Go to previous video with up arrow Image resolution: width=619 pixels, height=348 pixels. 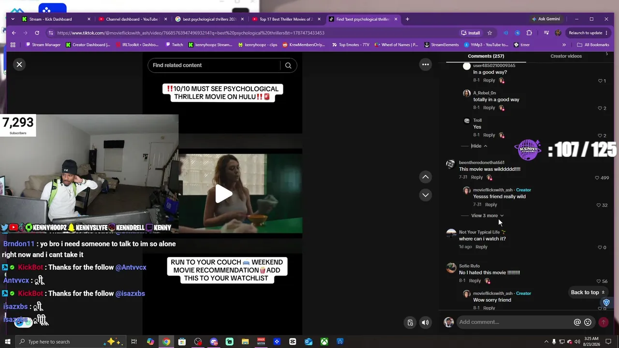tap(426, 177)
